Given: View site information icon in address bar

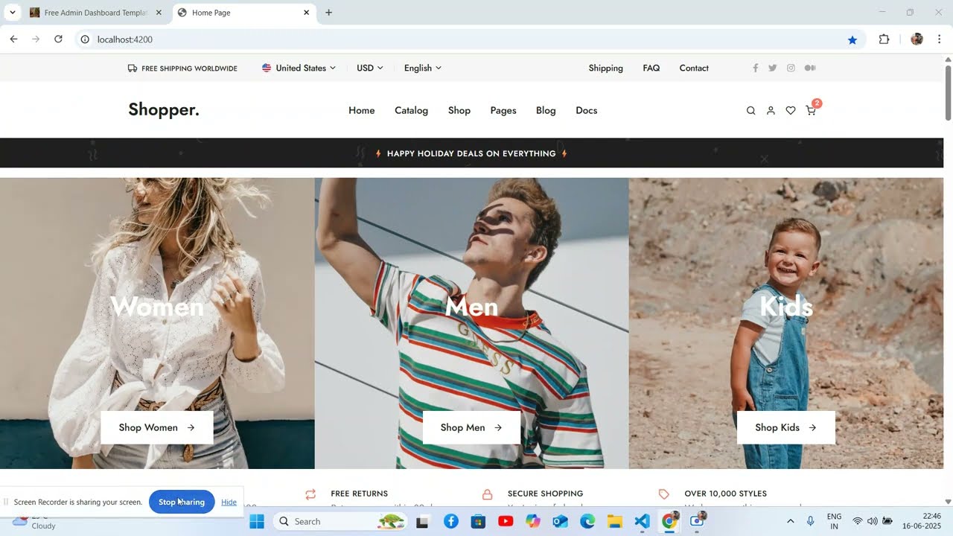Looking at the screenshot, I should click(x=85, y=39).
